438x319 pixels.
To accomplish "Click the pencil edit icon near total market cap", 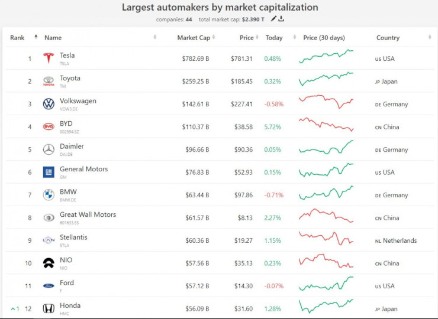I will 273,19.
